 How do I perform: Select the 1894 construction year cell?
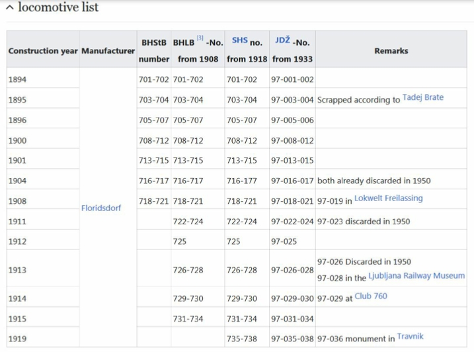18,79
